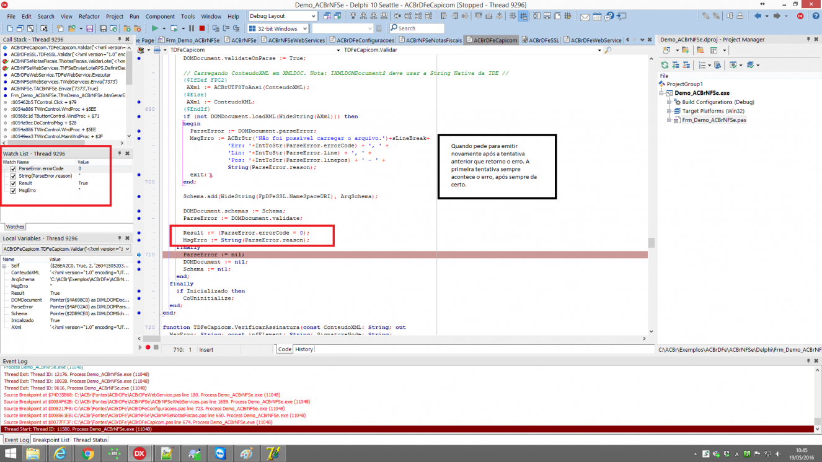Expand the Target Platforms (Win32) node
Viewport: 822px width, 462px height.
point(670,111)
